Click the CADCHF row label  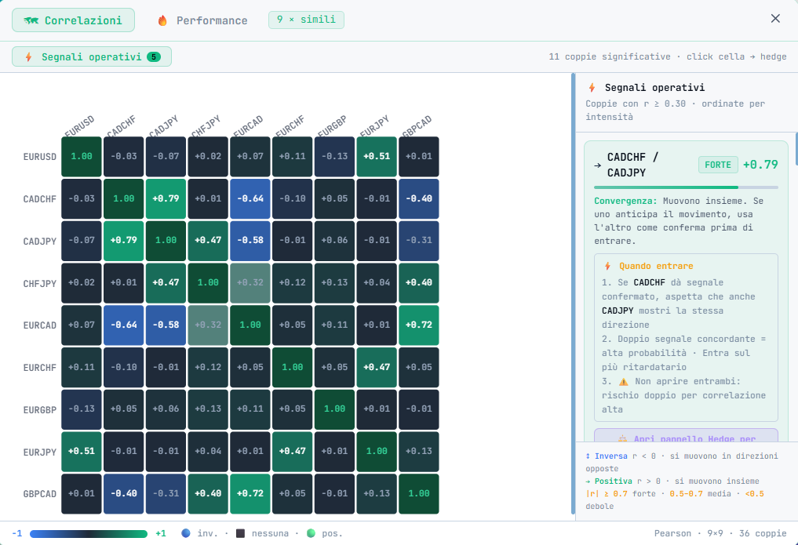point(40,198)
